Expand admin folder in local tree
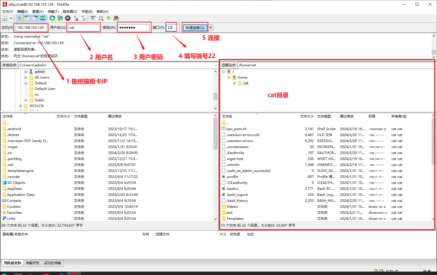437x275 pixels. [x=26, y=72]
